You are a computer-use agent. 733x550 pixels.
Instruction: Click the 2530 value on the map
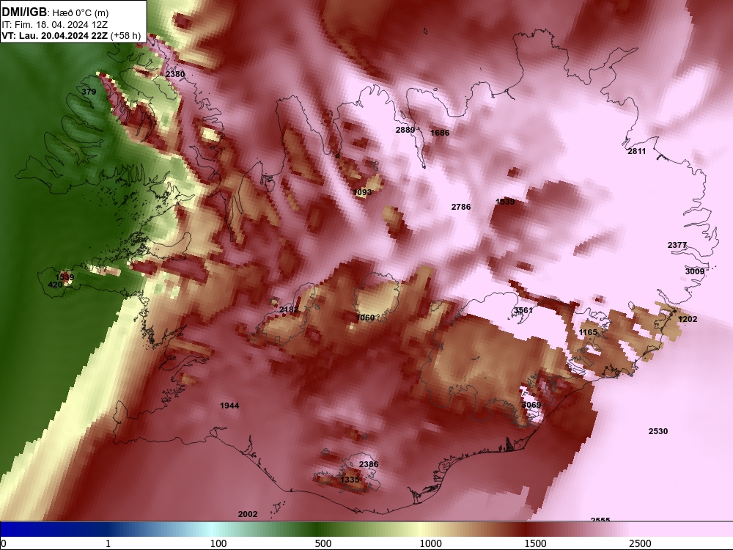658,431
